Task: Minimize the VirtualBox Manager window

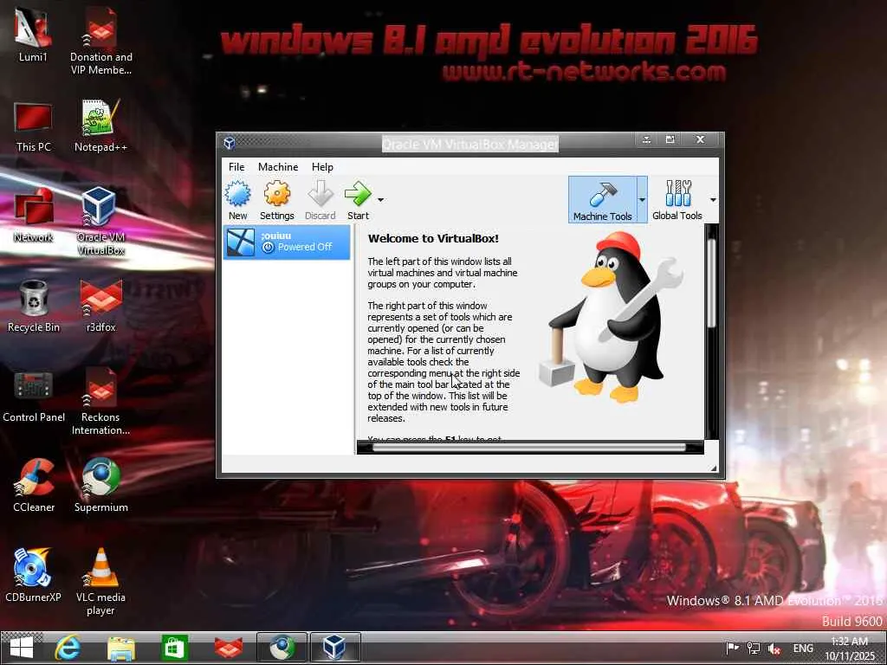Action: click(x=646, y=139)
